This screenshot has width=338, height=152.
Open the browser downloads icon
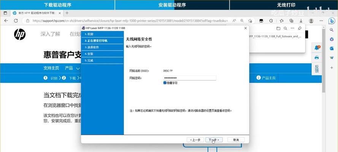301,21
